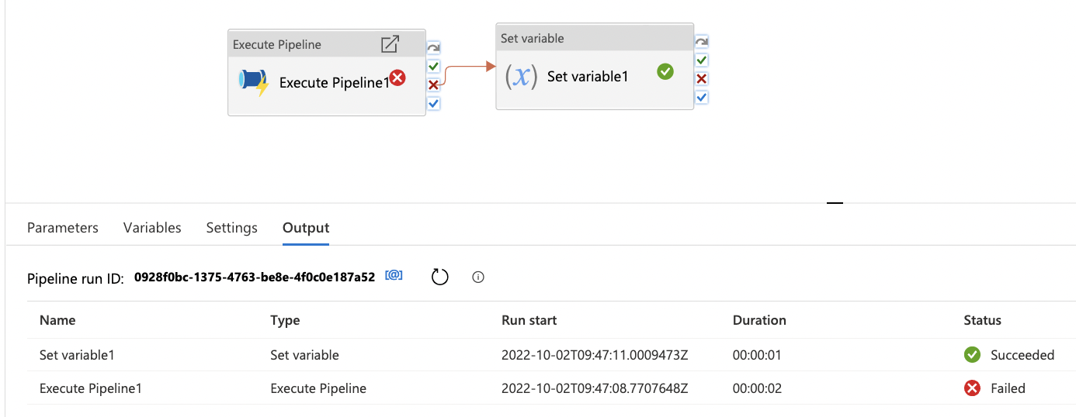
Task: Click the Set variable (x) activity icon
Action: pyautogui.click(x=521, y=77)
